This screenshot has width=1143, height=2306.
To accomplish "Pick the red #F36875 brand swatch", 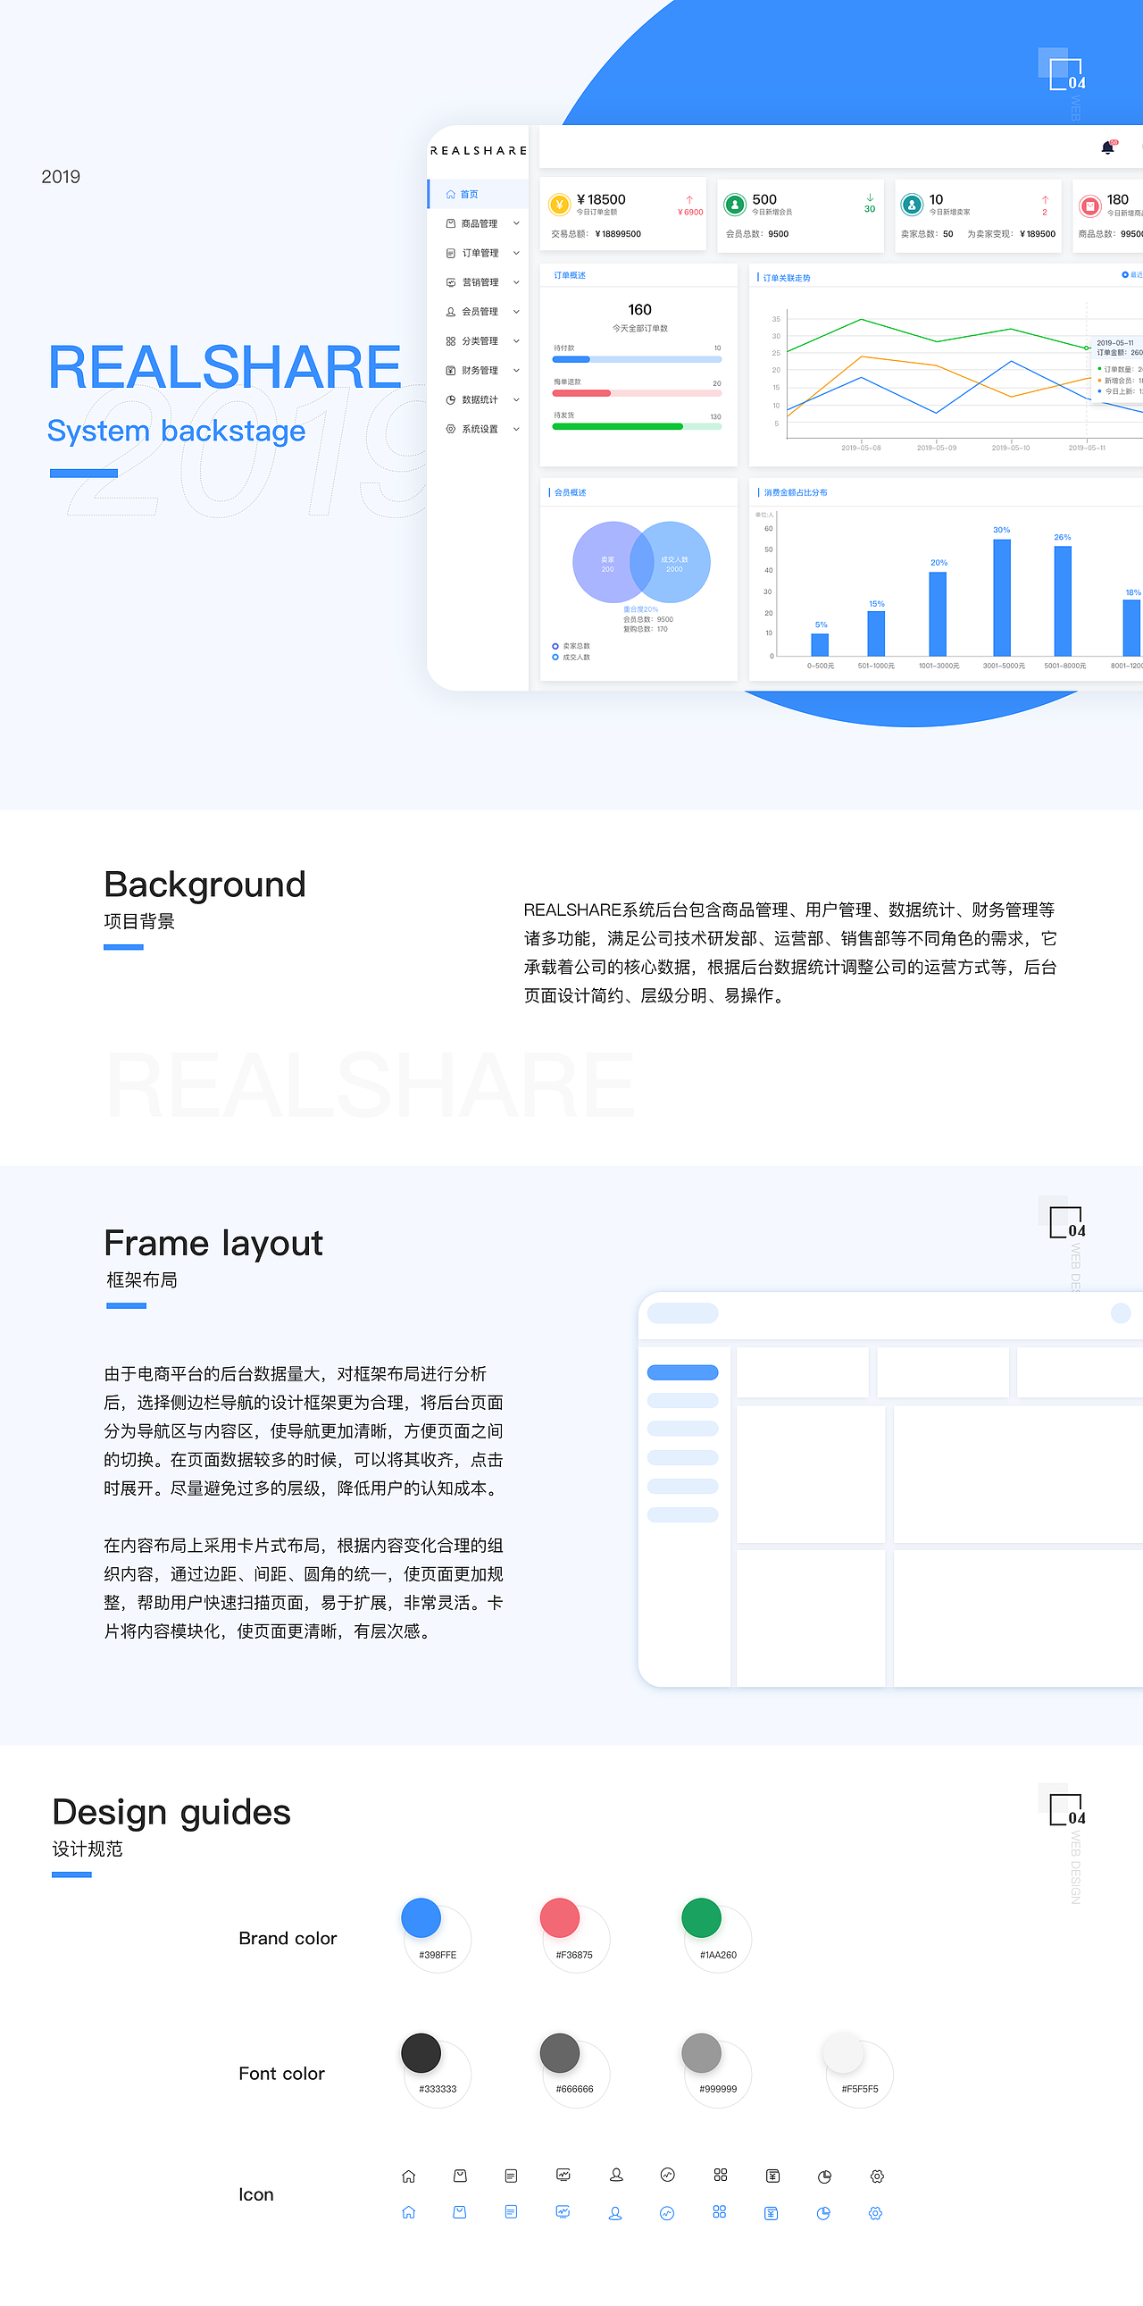I will point(560,1917).
